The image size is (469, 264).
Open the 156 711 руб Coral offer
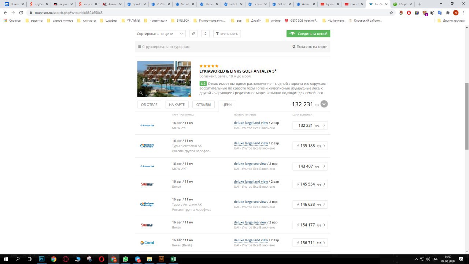[310, 243]
